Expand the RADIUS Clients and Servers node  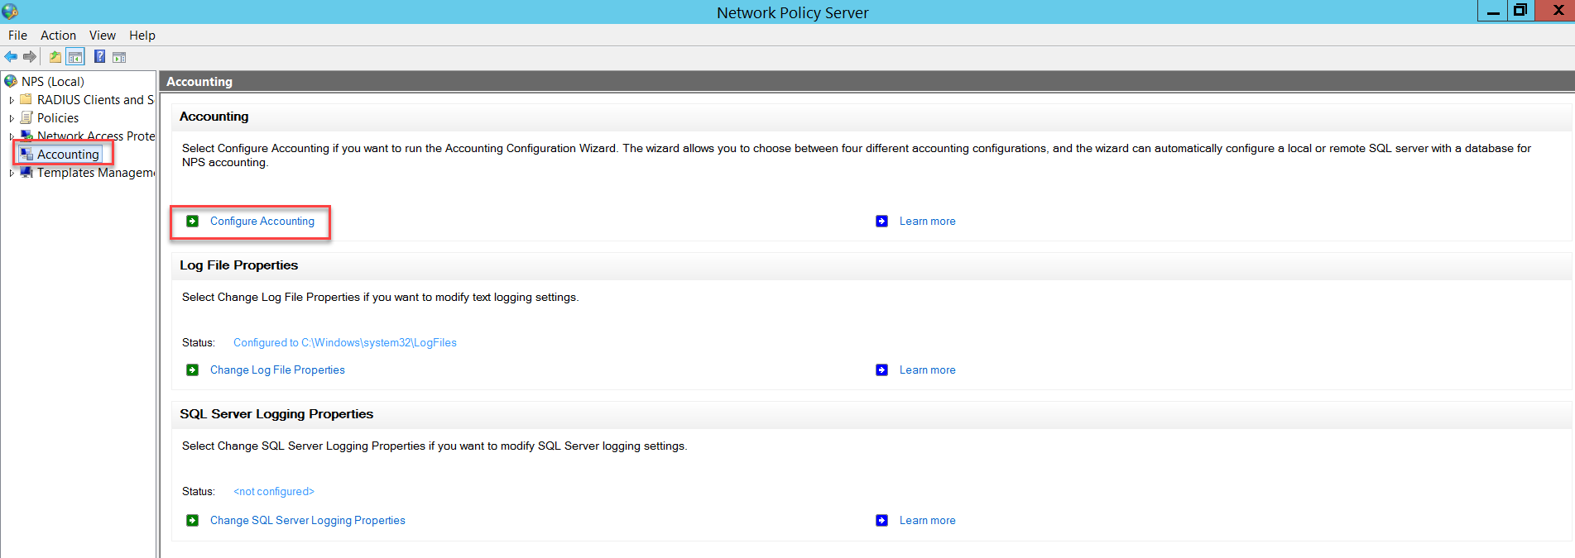(12, 100)
